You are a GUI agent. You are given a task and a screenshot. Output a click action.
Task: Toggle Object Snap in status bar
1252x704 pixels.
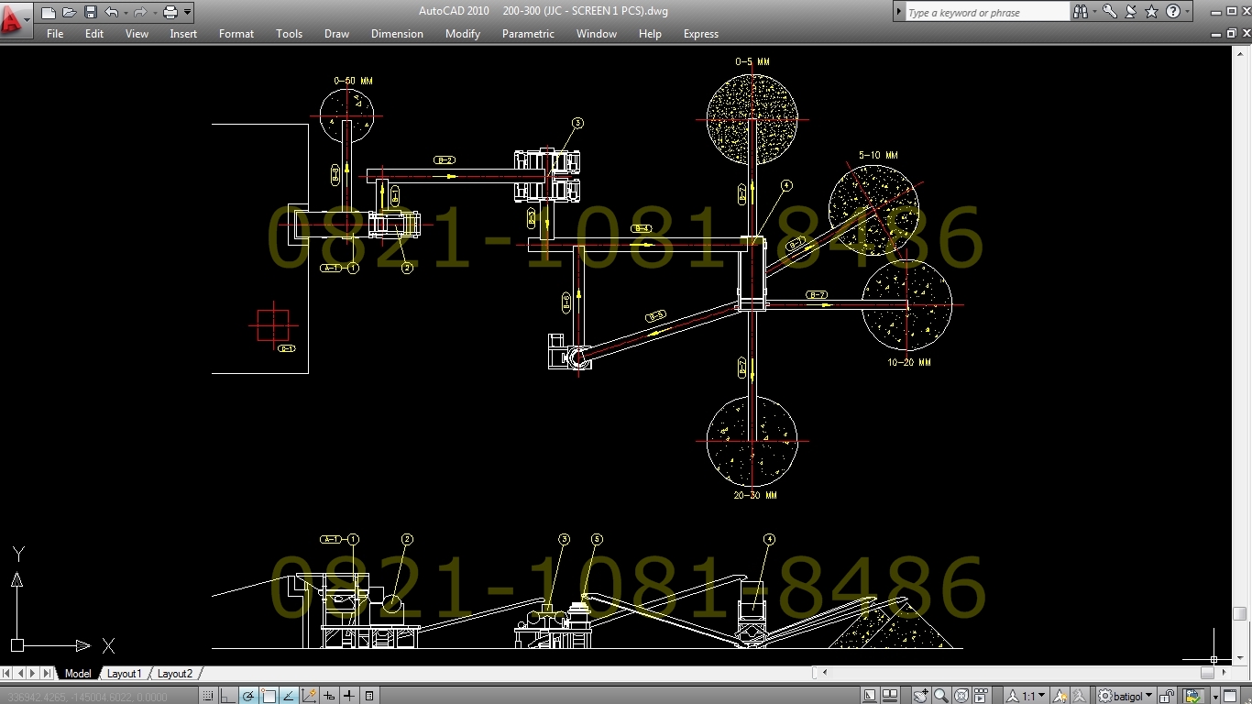click(269, 696)
